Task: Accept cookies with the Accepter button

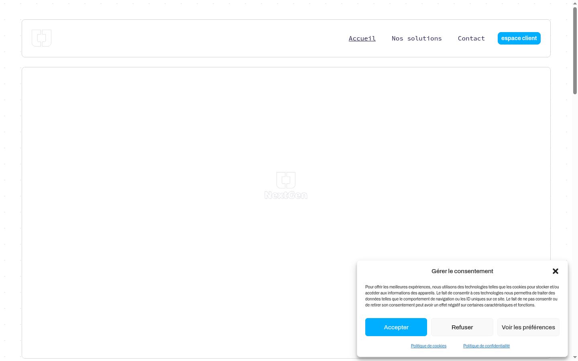Action: (x=396, y=327)
